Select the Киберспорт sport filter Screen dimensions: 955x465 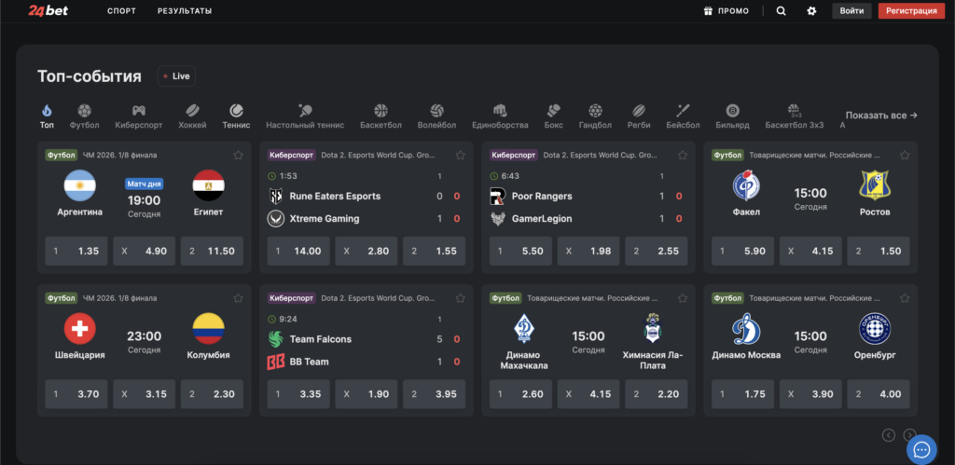point(139,116)
